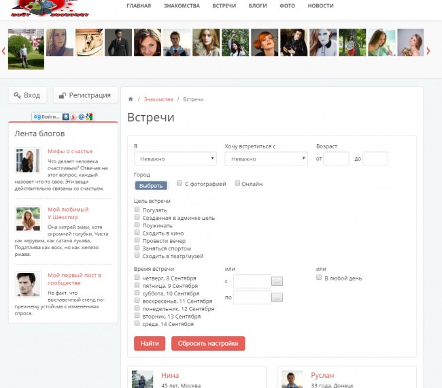The width and height of the screenshot is (442, 388).
Task: Click the age 'от' input field
Action: (x=336, y=159)
